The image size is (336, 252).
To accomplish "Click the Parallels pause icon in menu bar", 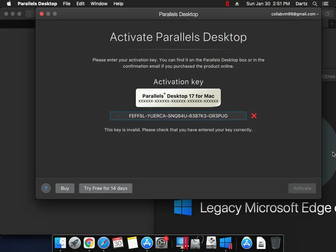I will coord(227,4).
